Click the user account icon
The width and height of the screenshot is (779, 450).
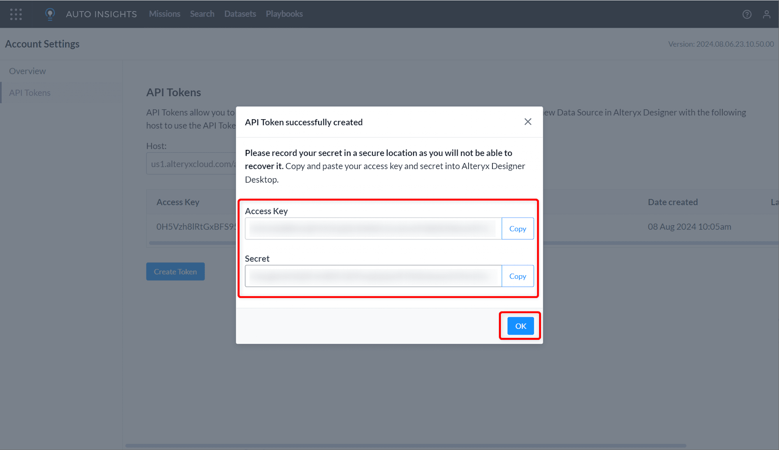[767, 14]
